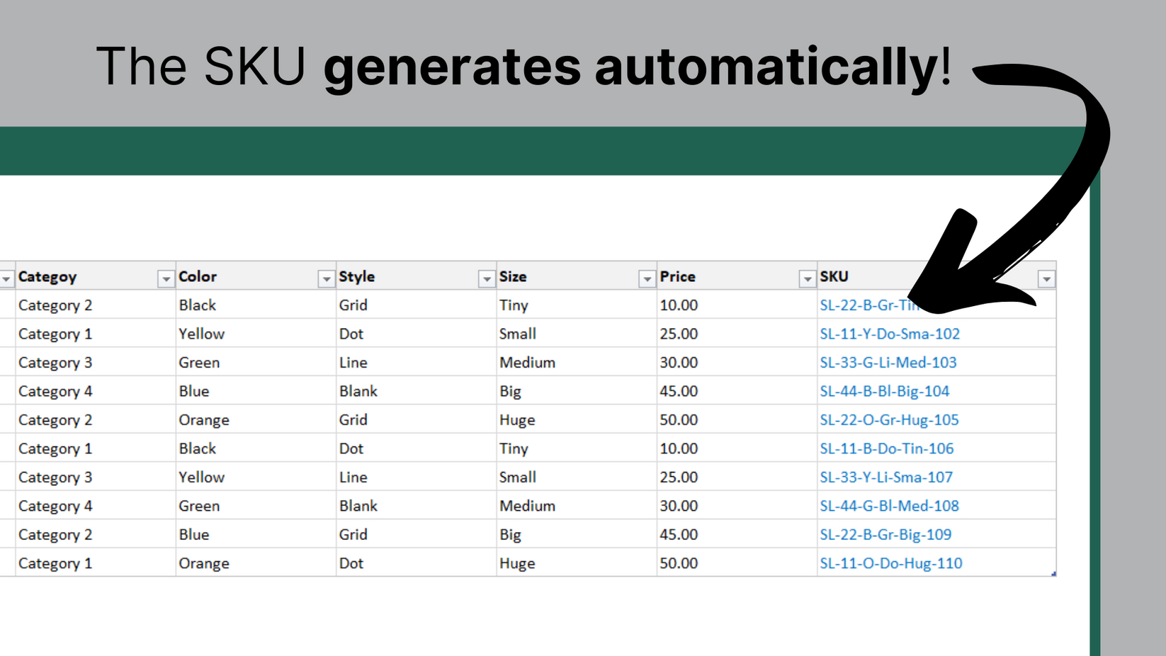Open the SL-22-B-Gr-Big-109 hyperlink
1166x656 pixels.
click(x=886, y=534)
